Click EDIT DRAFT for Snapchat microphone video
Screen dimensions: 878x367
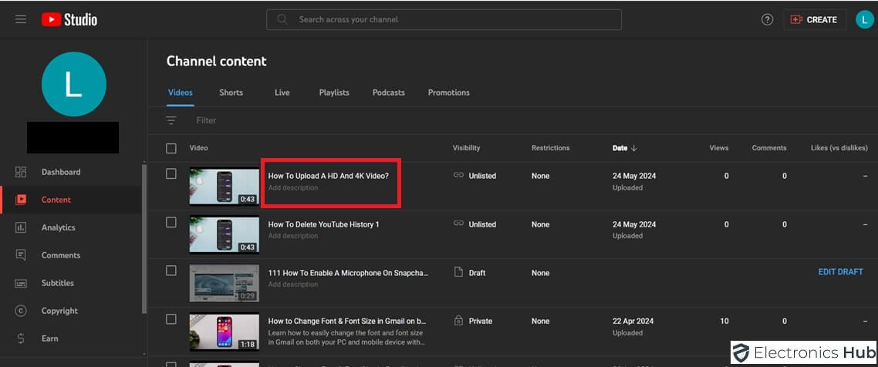coord(840,271)
